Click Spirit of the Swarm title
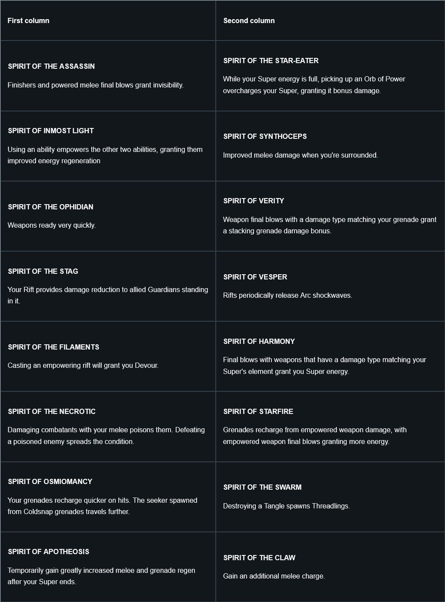Screen dimensions: 445x602 [262, 487]
